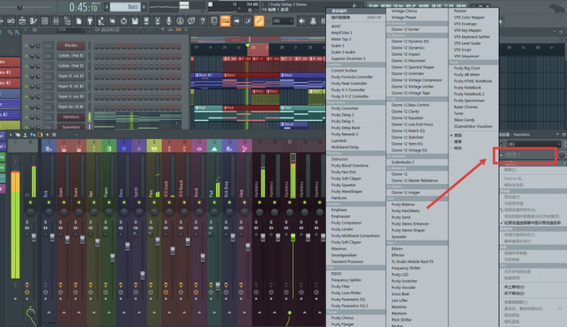
Task: Open the Bass pattern selector dropdown
Action: coord(125,7)
